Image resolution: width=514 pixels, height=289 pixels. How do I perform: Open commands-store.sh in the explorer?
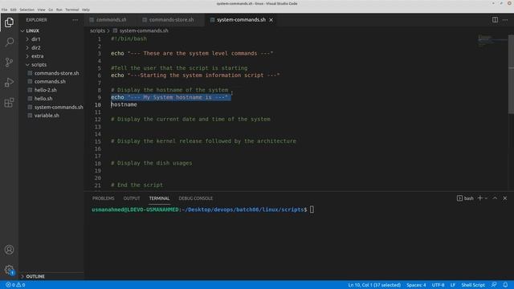pos(56,73)
